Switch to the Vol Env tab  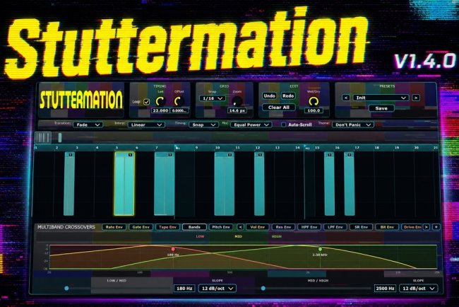click(258, 227)
